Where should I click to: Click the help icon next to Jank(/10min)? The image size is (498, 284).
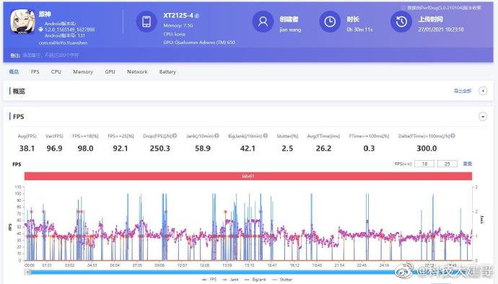pyautogui.click(x=217, y=136)
